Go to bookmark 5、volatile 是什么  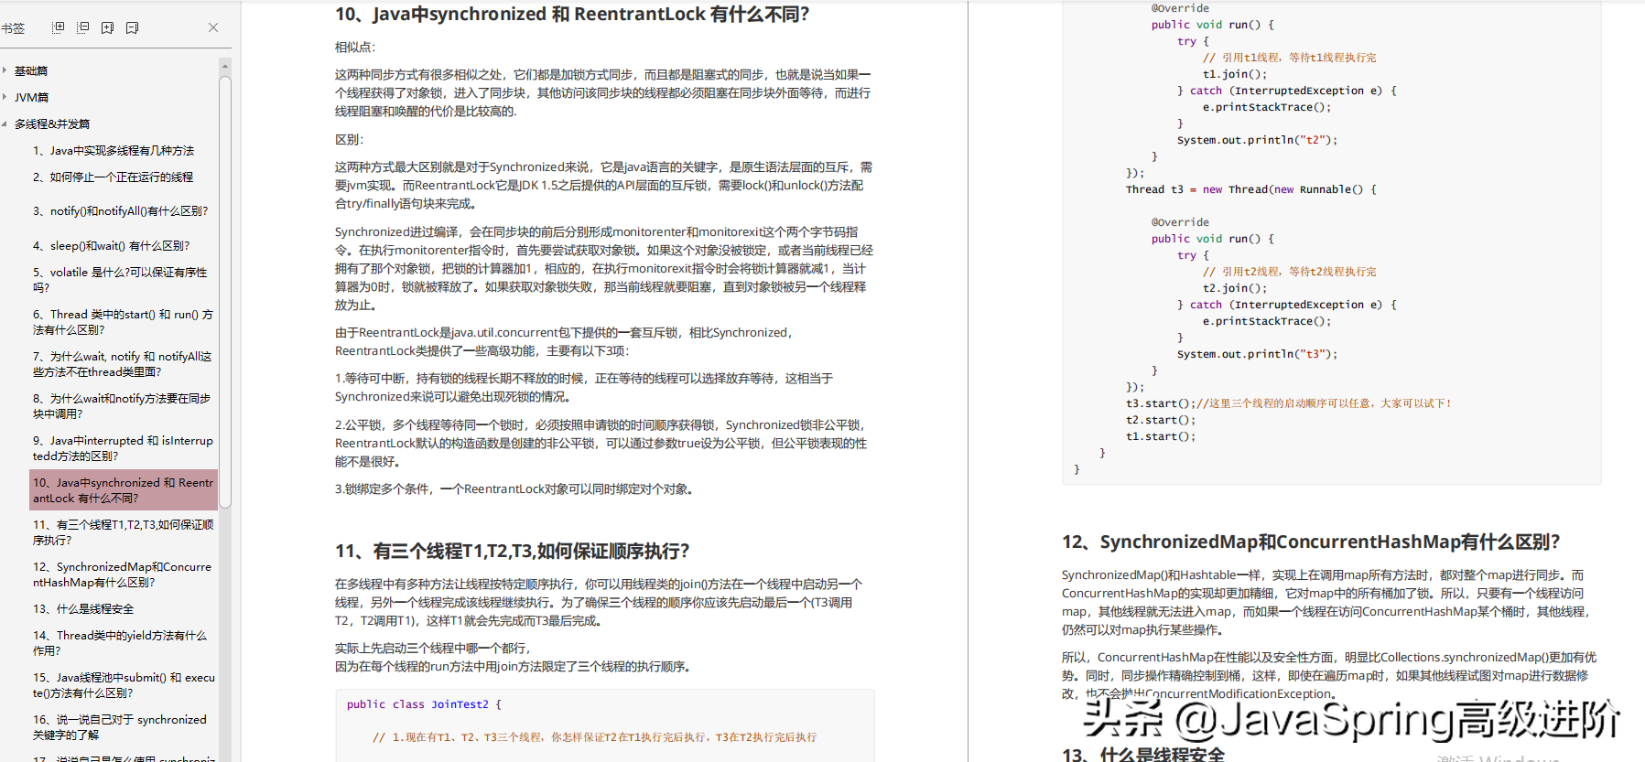click(121, 279)
